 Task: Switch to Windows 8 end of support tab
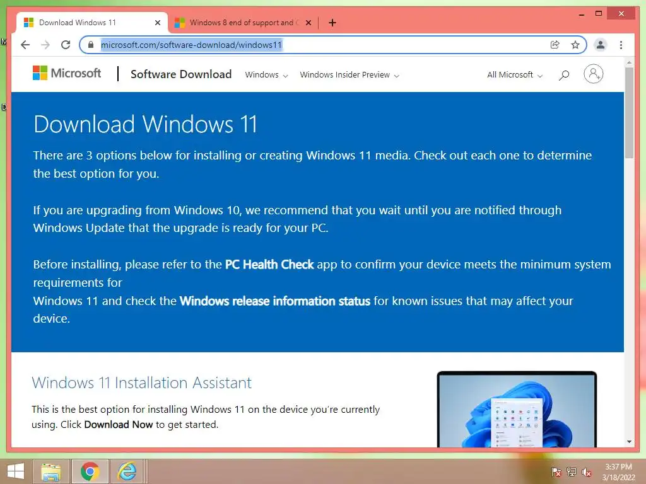[243, 23]
